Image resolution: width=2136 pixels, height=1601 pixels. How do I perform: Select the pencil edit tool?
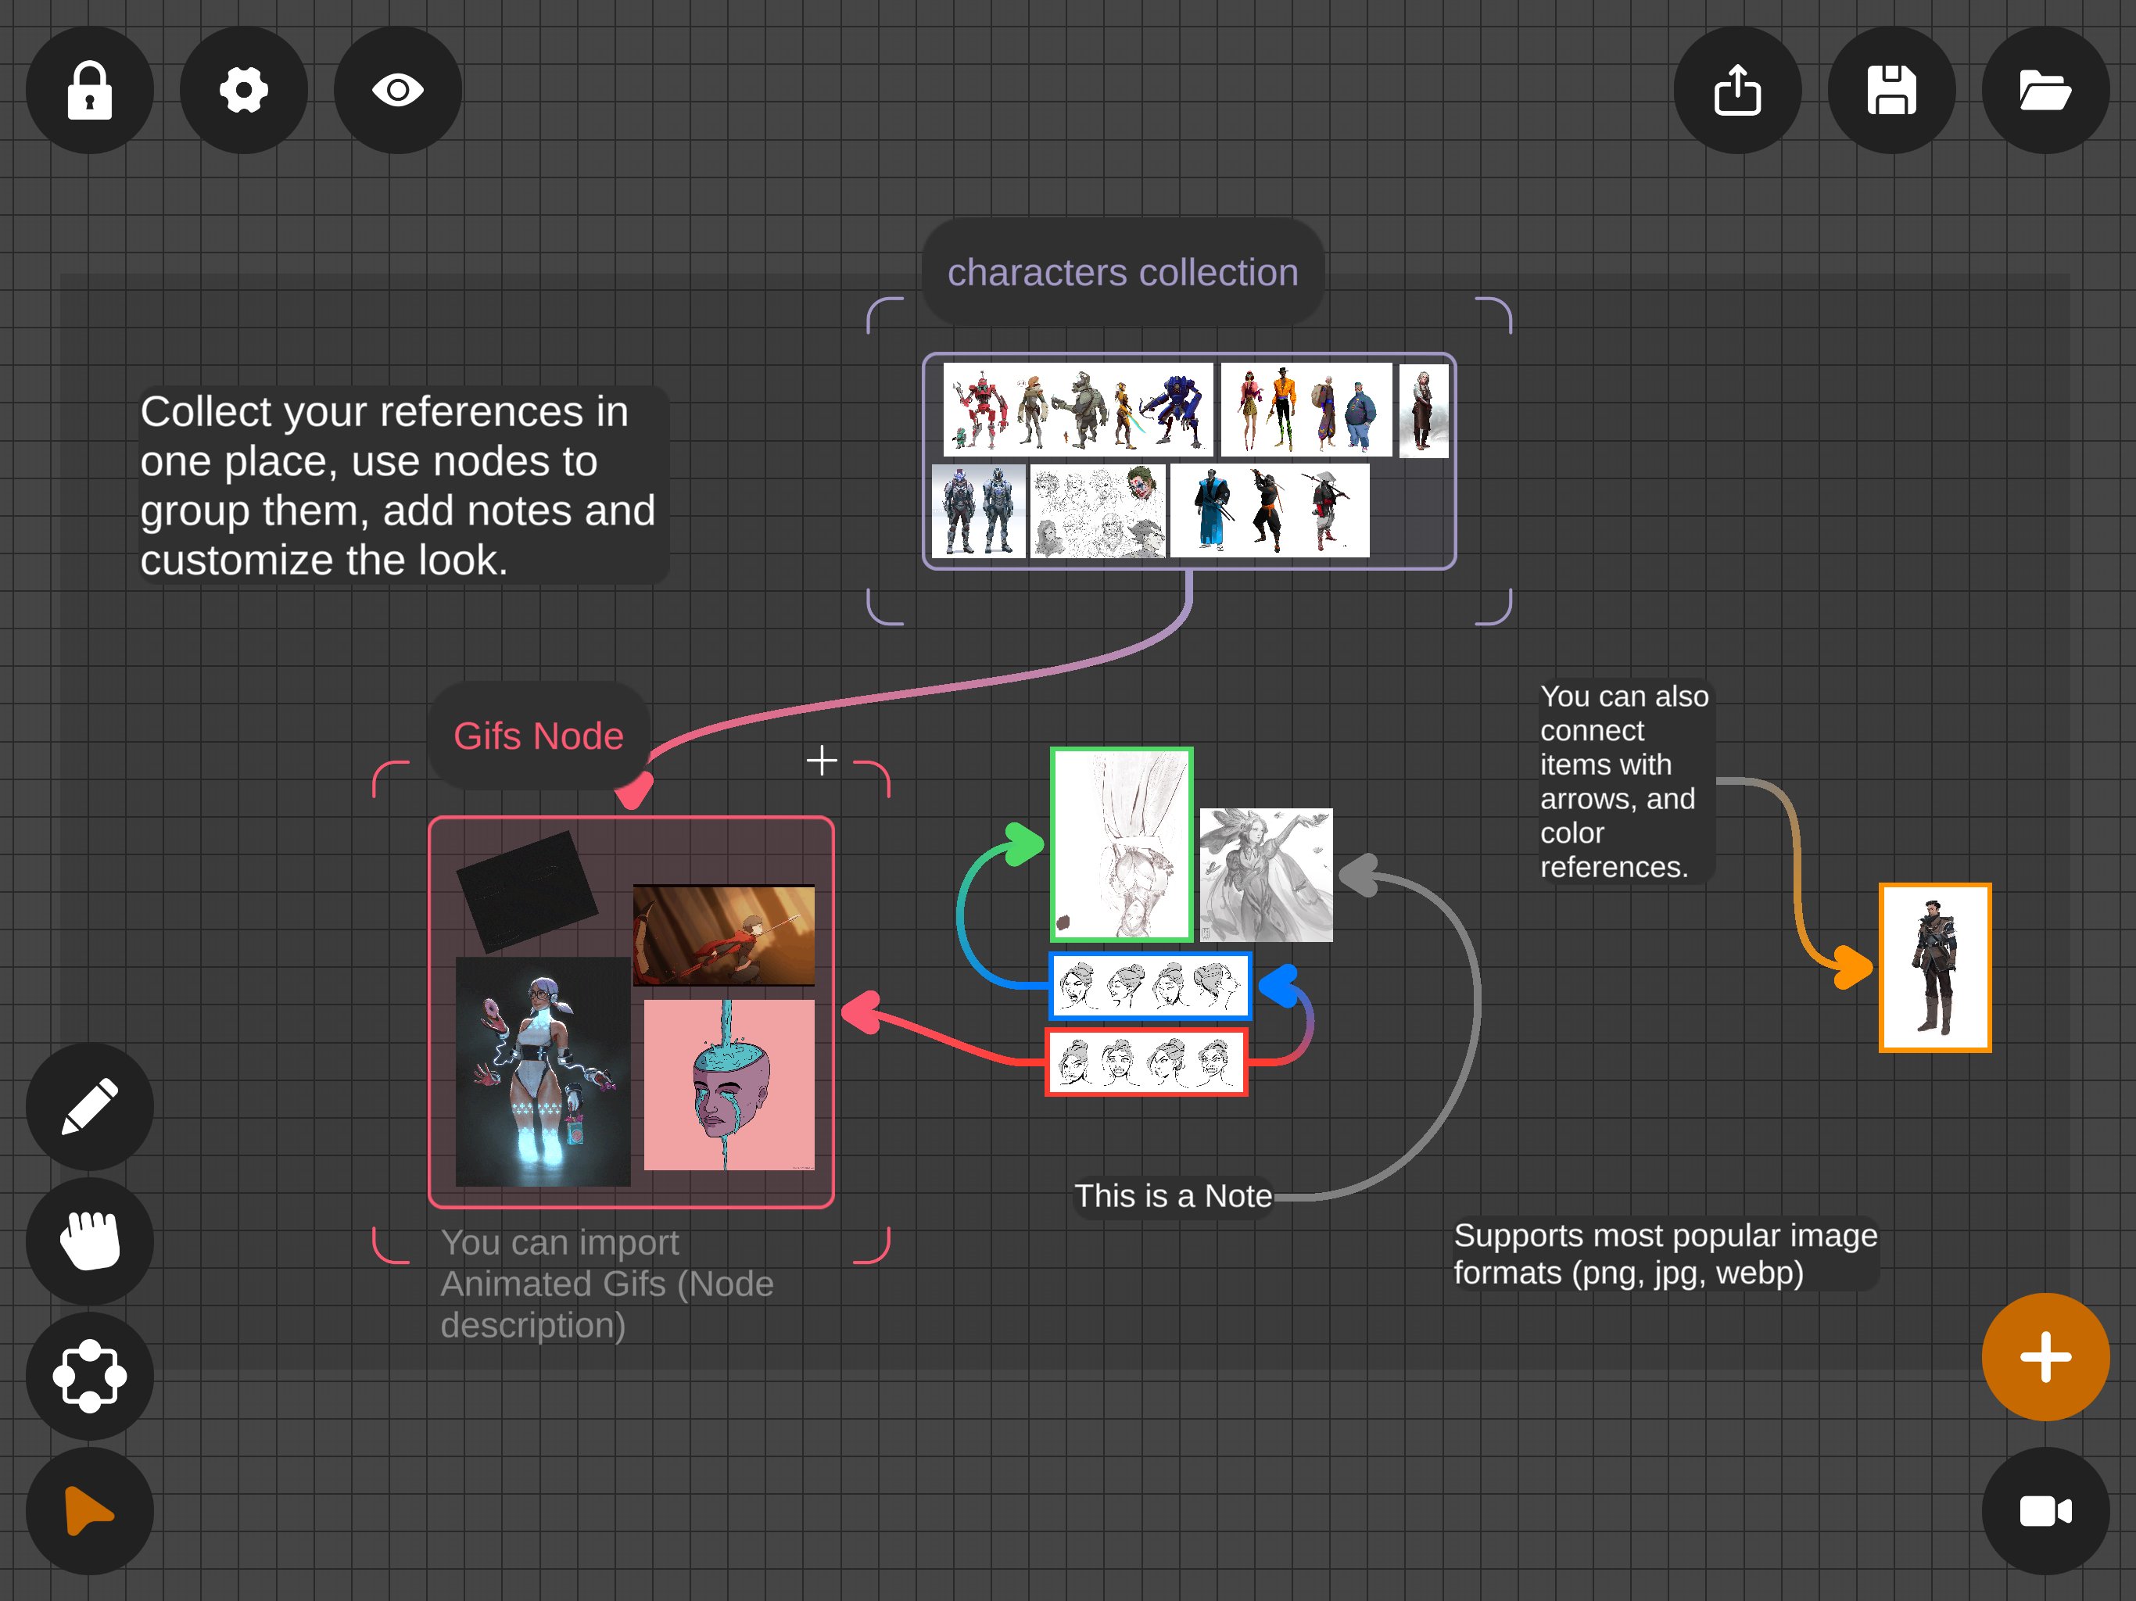[89, 1107]
